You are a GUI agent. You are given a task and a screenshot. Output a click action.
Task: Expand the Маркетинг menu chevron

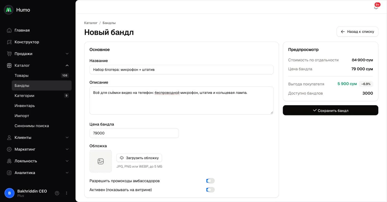point(67,149)
